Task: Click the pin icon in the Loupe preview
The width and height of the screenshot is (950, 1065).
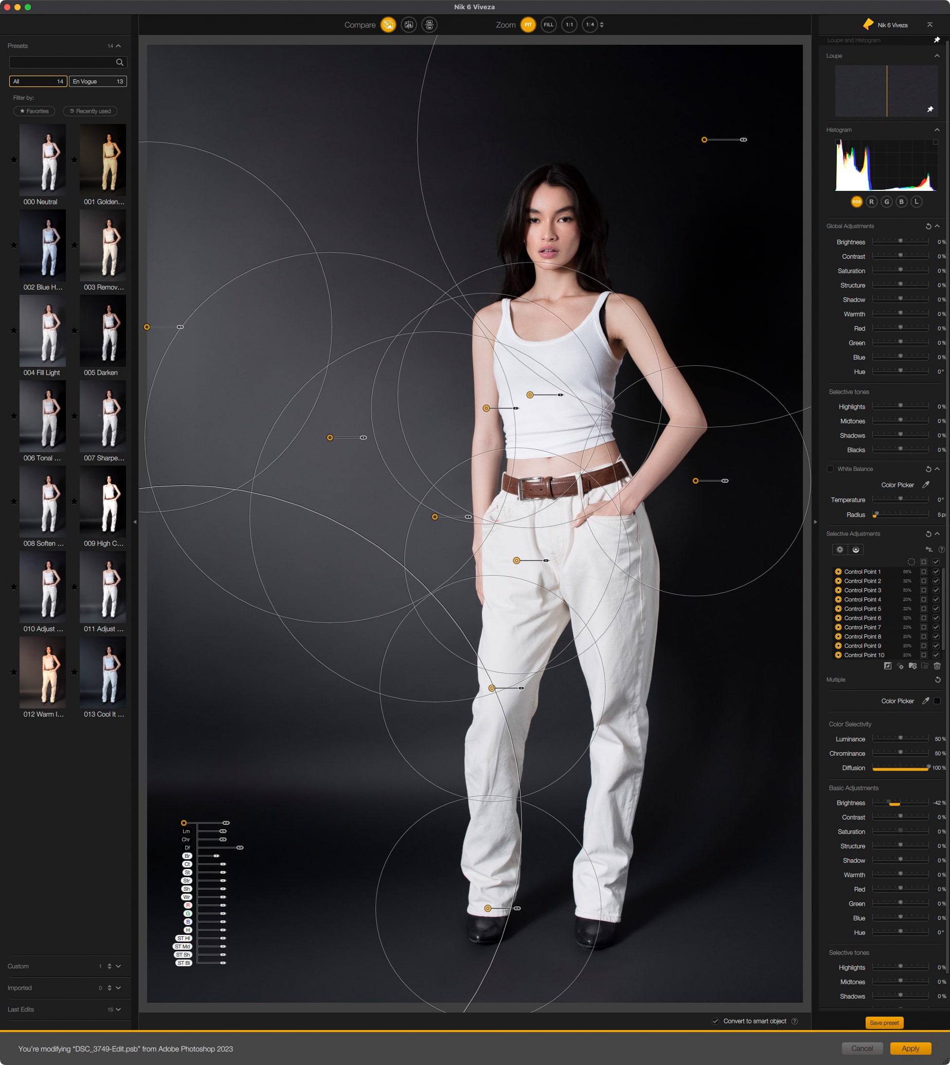Action: (x=929, y=109)
